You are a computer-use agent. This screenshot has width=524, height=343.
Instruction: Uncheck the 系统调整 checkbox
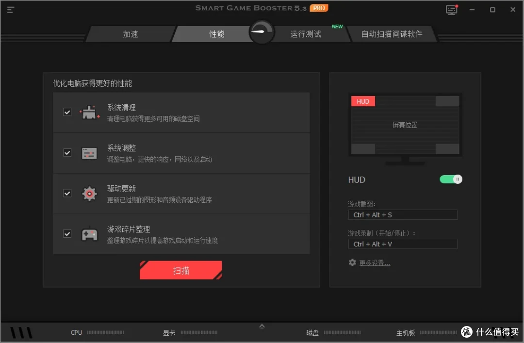click(x=67, y=153)
